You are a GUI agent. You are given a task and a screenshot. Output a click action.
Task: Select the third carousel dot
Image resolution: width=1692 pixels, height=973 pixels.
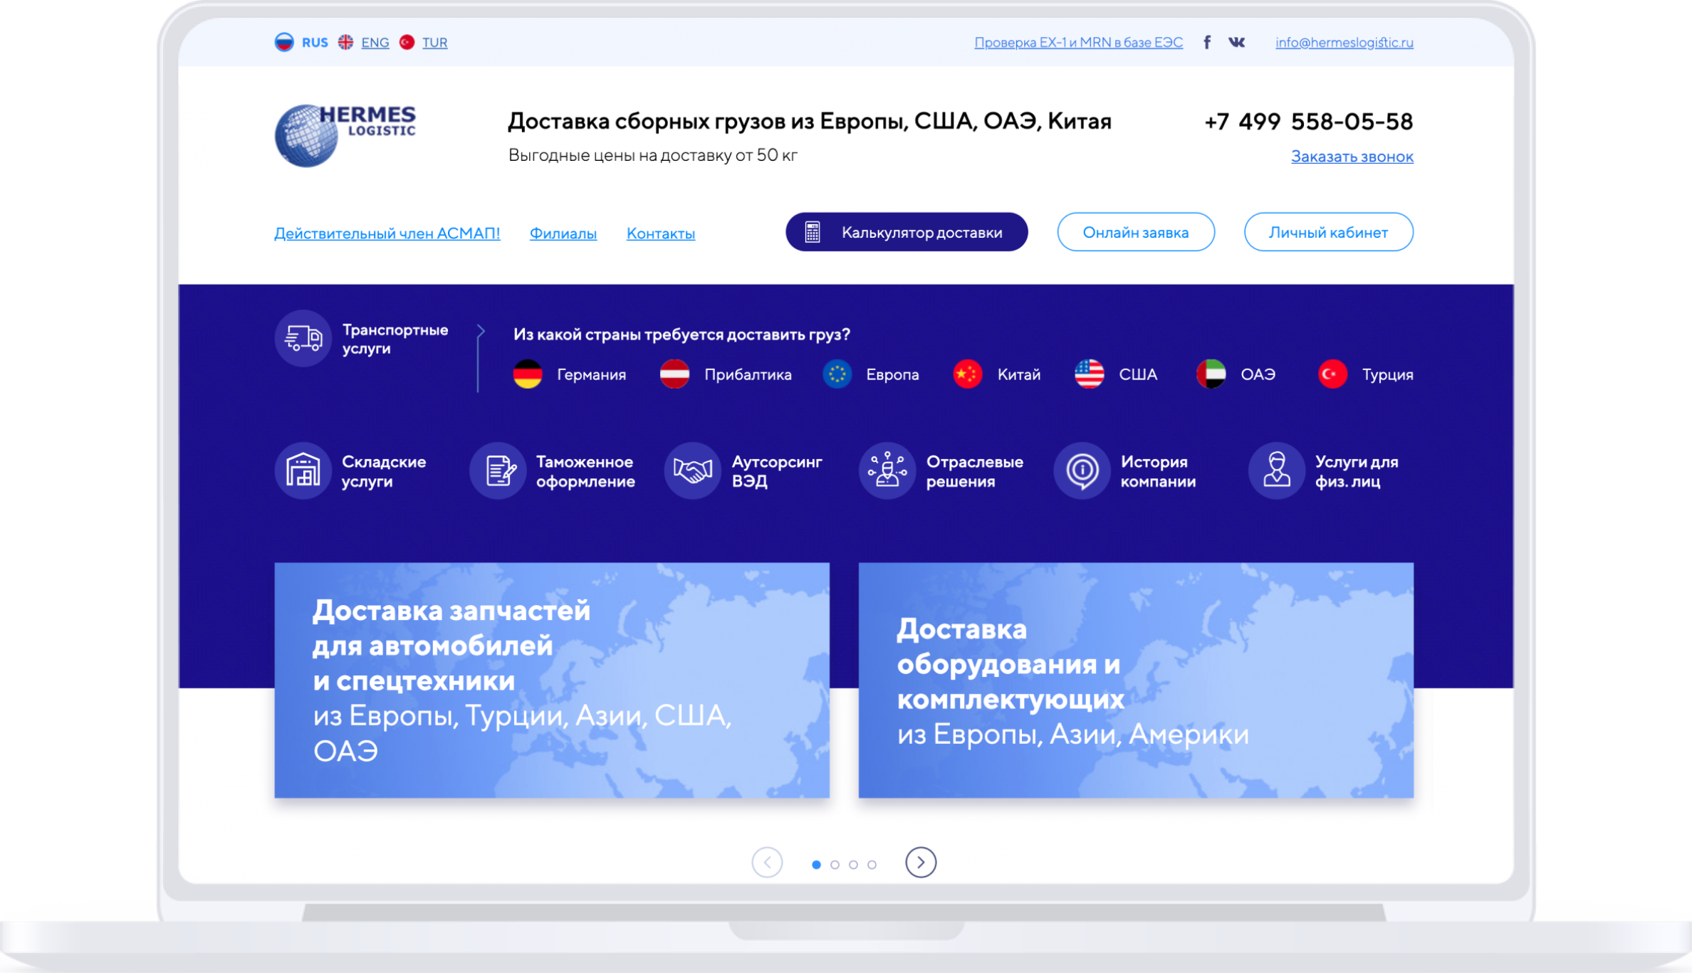click(x=853, y=865)
